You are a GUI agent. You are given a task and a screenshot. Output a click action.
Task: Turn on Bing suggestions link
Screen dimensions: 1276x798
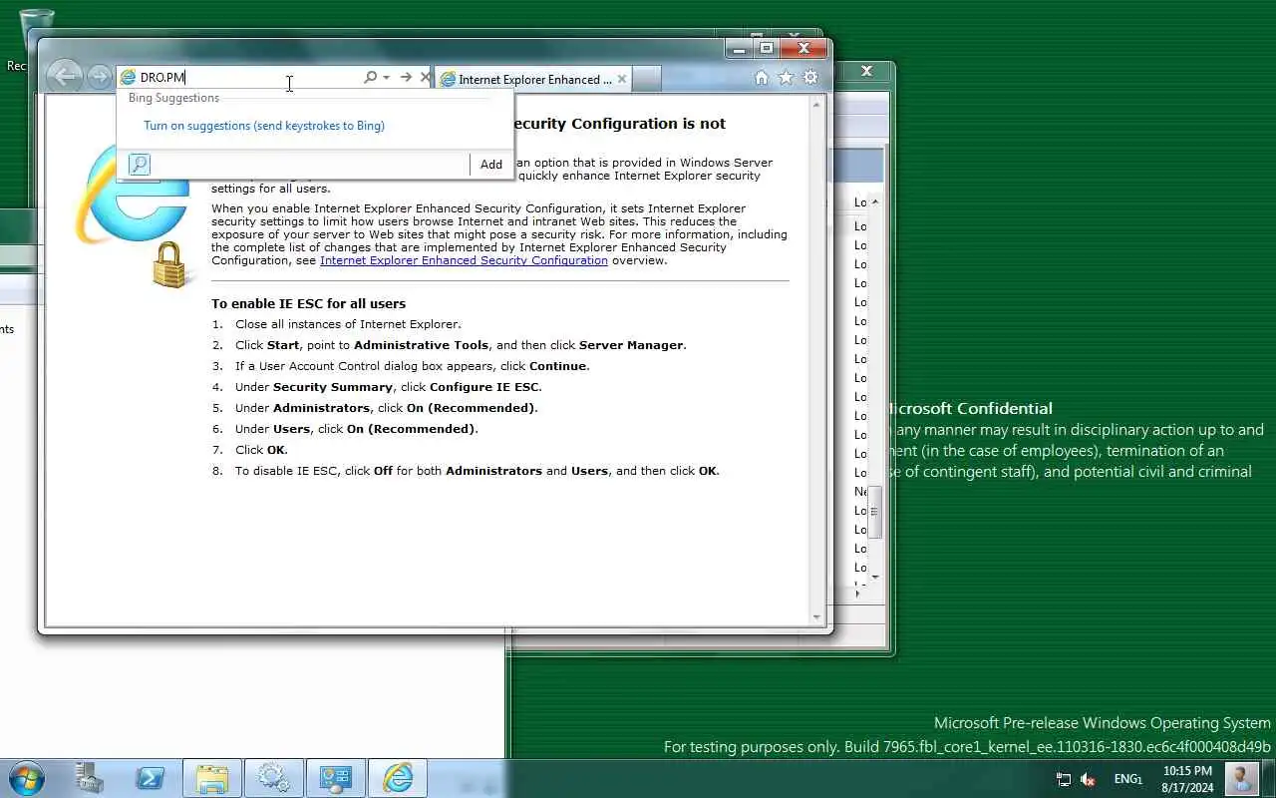tap(264, 126)
